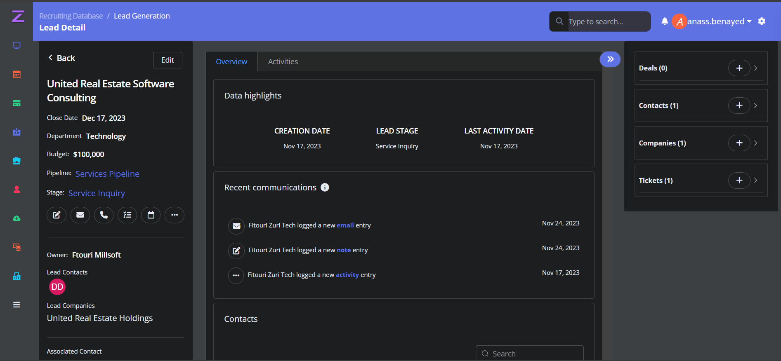Expand the Tickets section chevron

(x=755, y=180)
